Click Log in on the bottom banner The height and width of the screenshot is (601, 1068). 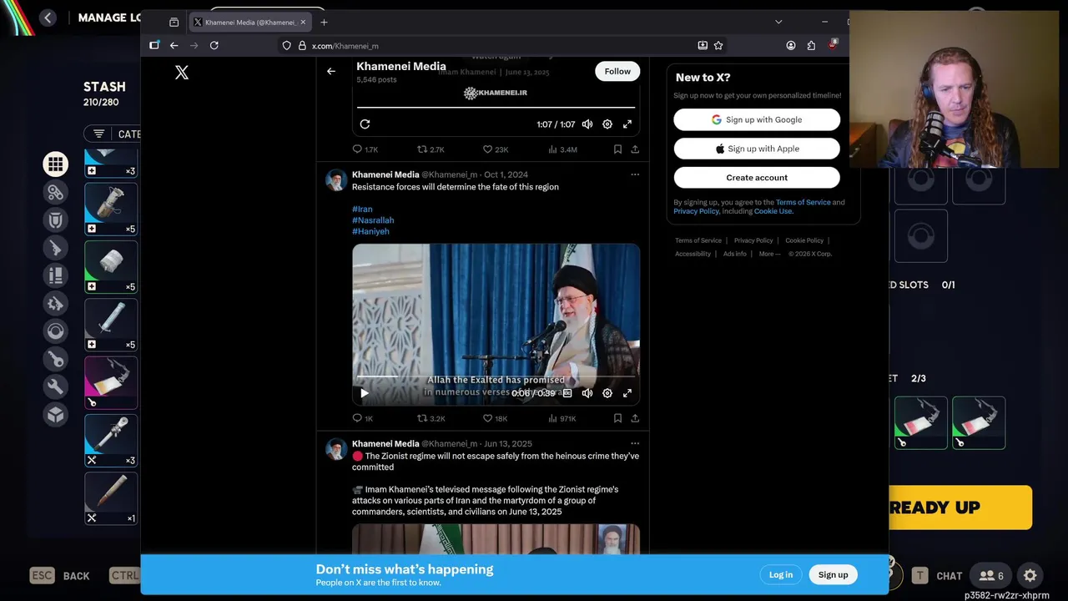coord(781,574)
